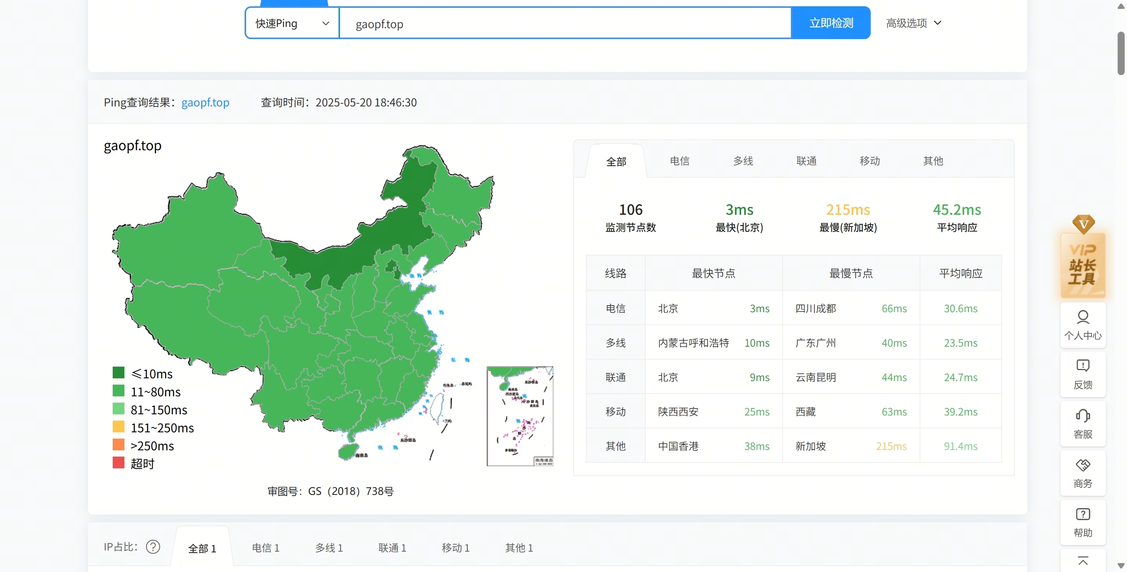This screenshot has width=1127, height=572.
Task: Click the 45.2ms 平均响应 value
Action: (957, 210)
